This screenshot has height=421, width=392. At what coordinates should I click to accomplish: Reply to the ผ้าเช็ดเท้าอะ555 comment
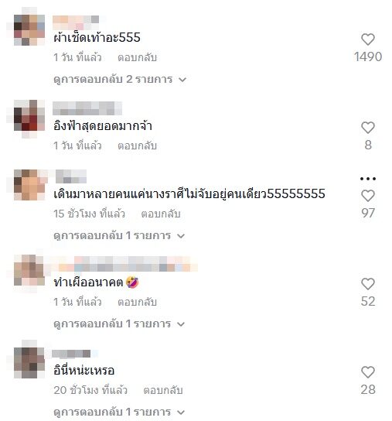137,57
